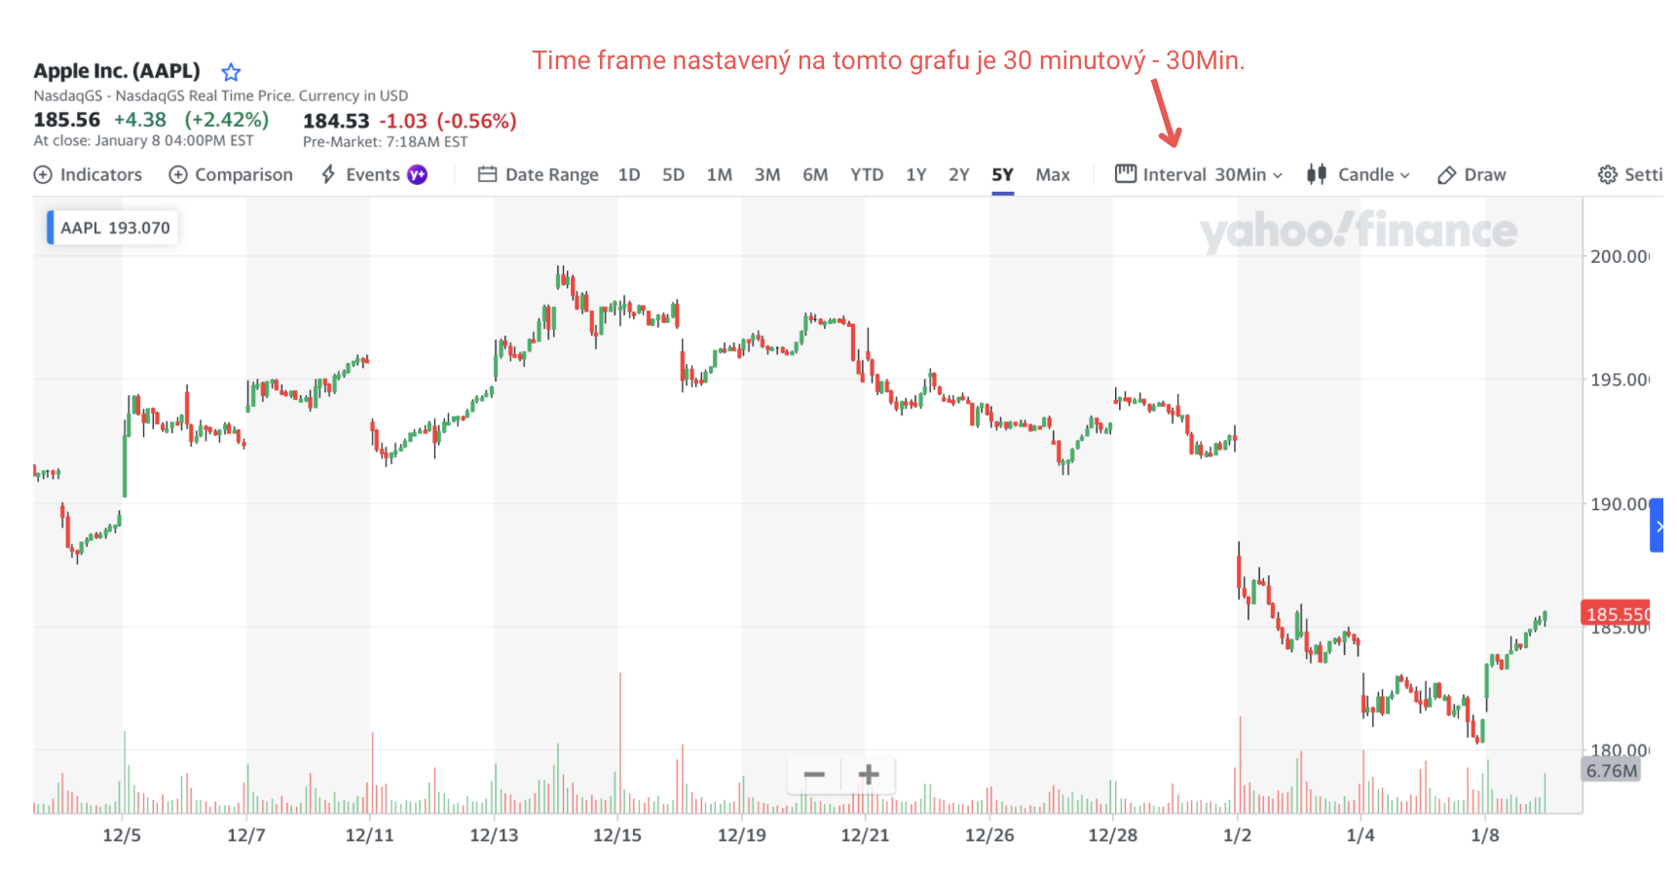Viewport: 1677px width, 874px height.
Task: Open chart Settings gear icon
Action: (x=1607, y=175)
